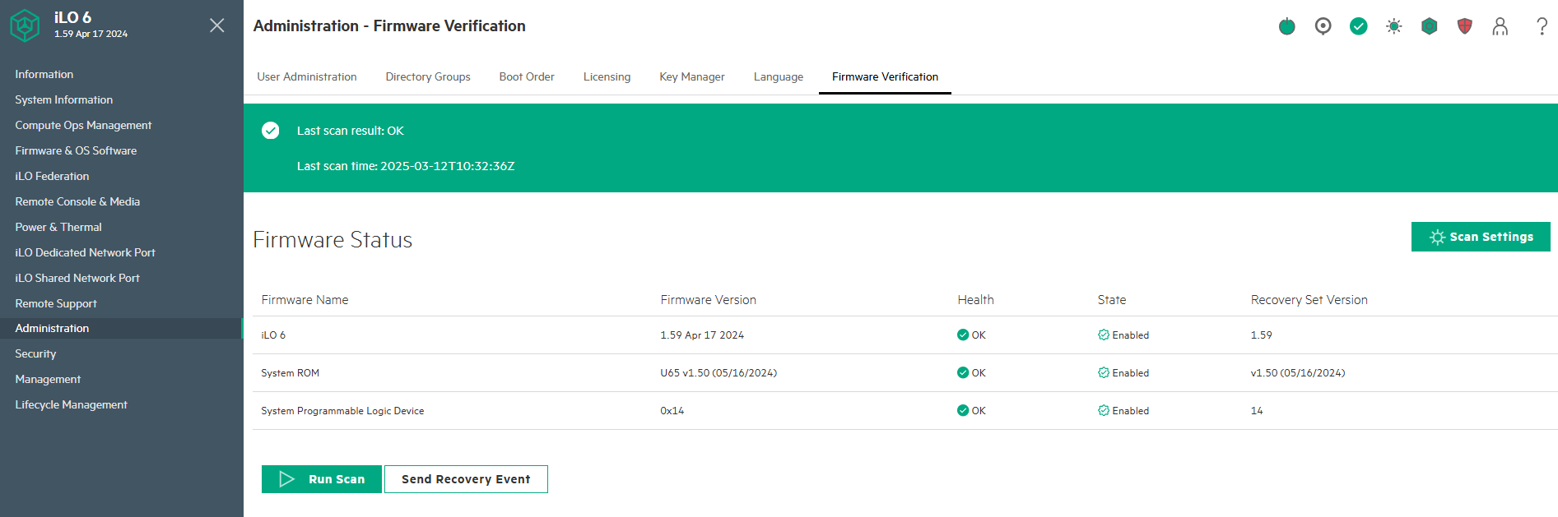Image resolution: width=1558 pixels, height=517 pixels.
Task: Click firmware version U65 v1.50 (05/16/2024)
Action: 719,372
